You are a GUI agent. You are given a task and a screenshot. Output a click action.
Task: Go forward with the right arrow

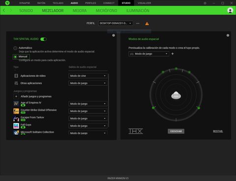pos(11,10)
